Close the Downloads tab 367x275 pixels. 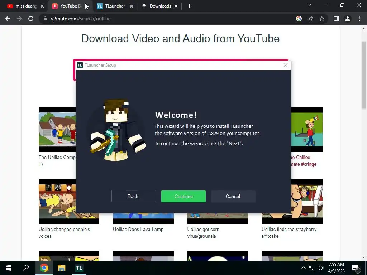[176, 6]
